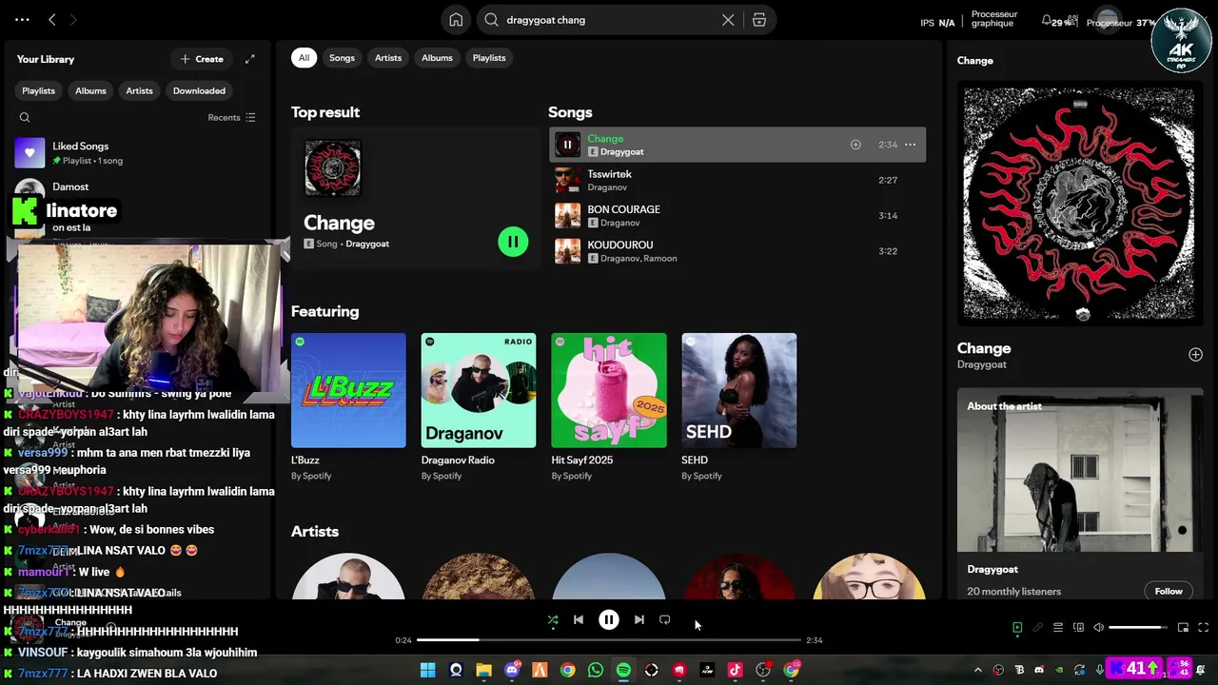Open the Browse icon beside search
The image size is (1218, 685).
(x=759, y=20)
